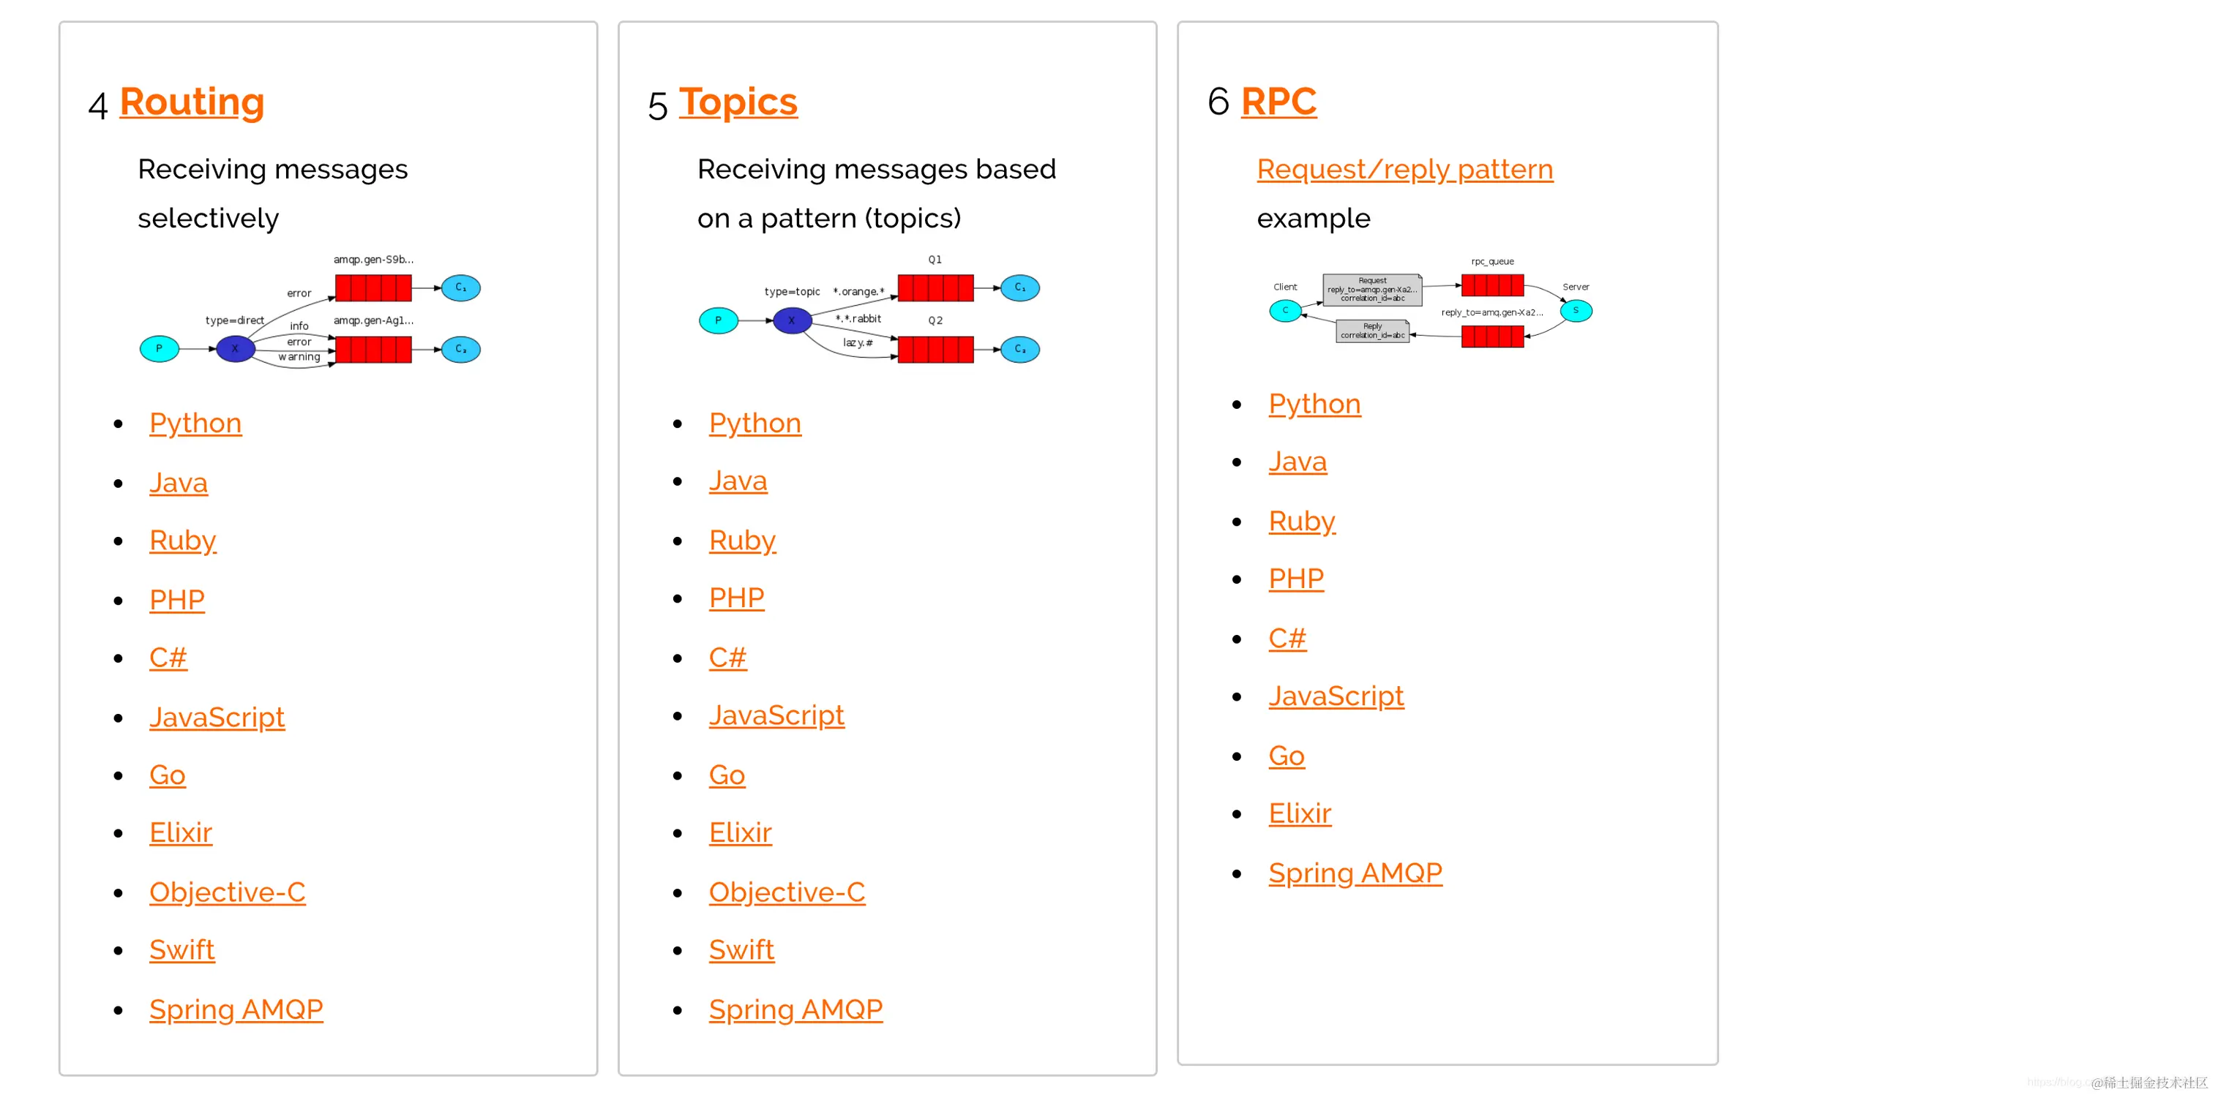2213x1095 pixels.
Task: Open Spring AMQP under Routing
Action: 236,1009
